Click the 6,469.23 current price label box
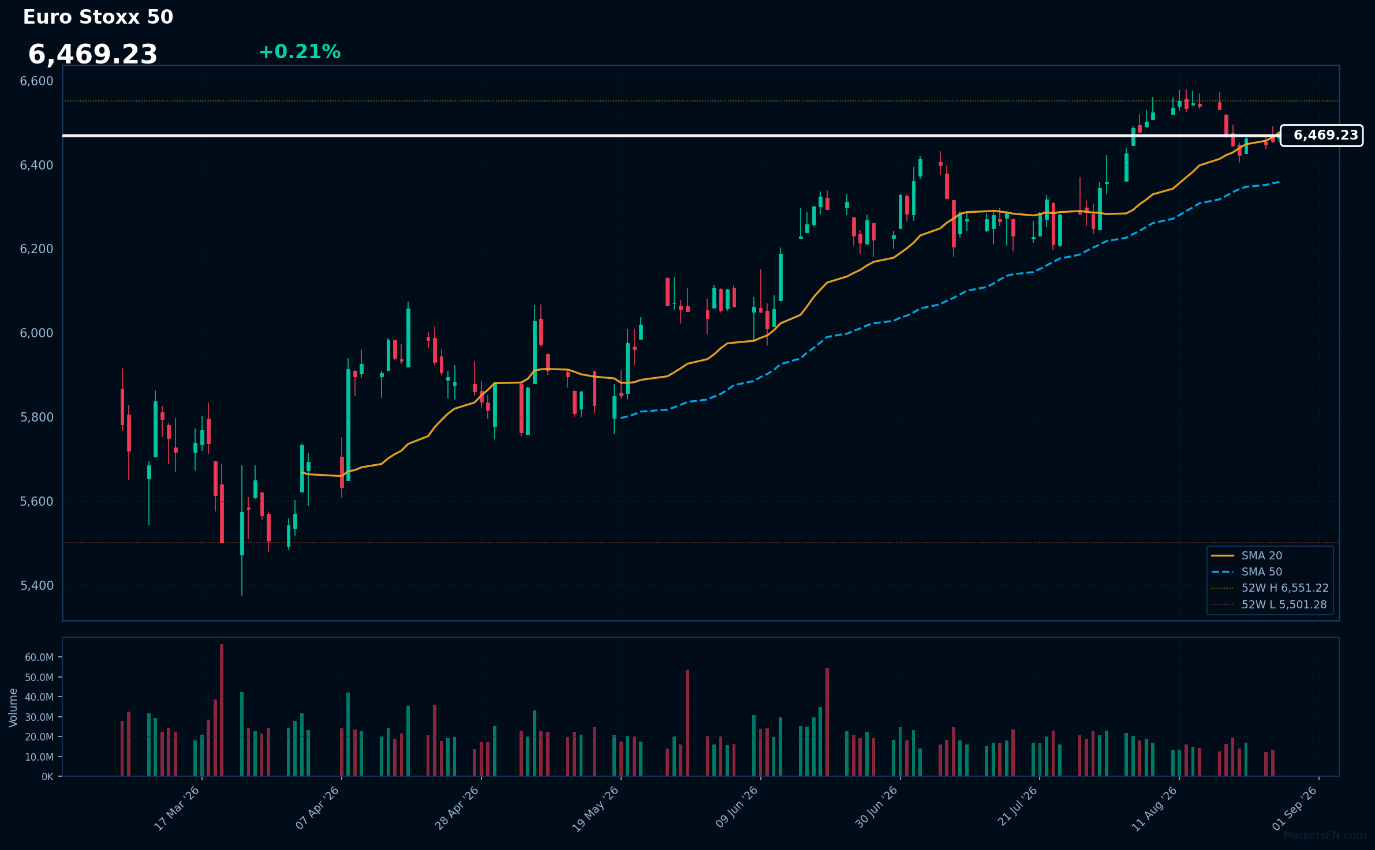This screenshot has width=1375, height=850. (x=1321, y=136)
